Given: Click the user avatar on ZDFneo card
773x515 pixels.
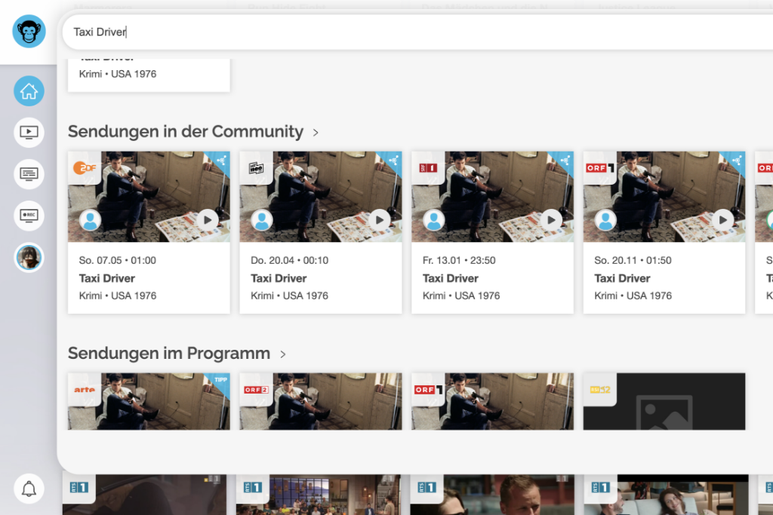Looking at the screenshot, I should point(262,220).
